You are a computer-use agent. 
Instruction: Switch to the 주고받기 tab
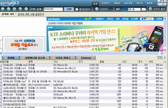(x=106, y=3)
